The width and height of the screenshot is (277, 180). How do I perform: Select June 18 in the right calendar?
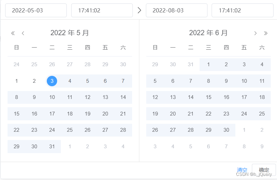click(262, 97)
